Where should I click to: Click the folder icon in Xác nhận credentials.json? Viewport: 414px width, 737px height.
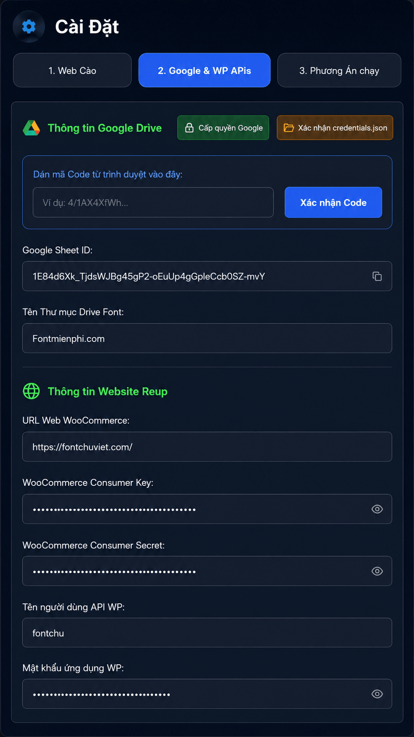pos(289,128)
